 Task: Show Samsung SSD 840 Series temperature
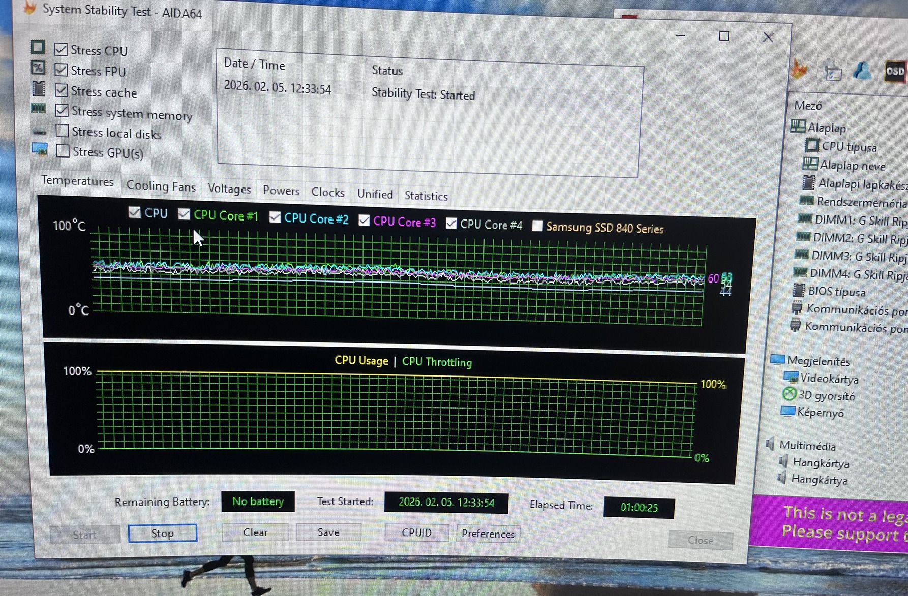point(537,226)
